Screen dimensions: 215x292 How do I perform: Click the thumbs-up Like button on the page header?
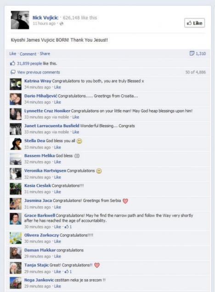point(194,23)
